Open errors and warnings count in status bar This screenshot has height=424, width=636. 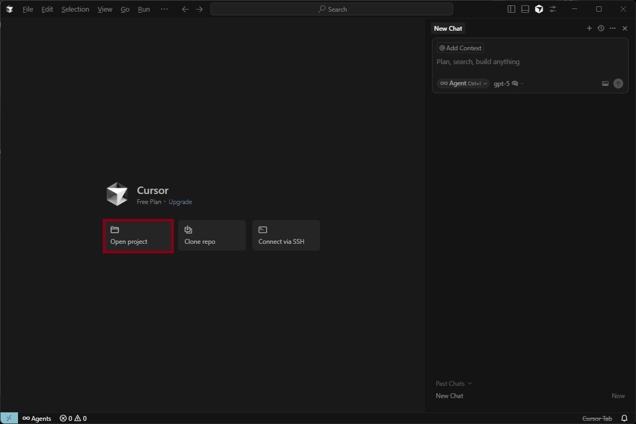[73, 418]
